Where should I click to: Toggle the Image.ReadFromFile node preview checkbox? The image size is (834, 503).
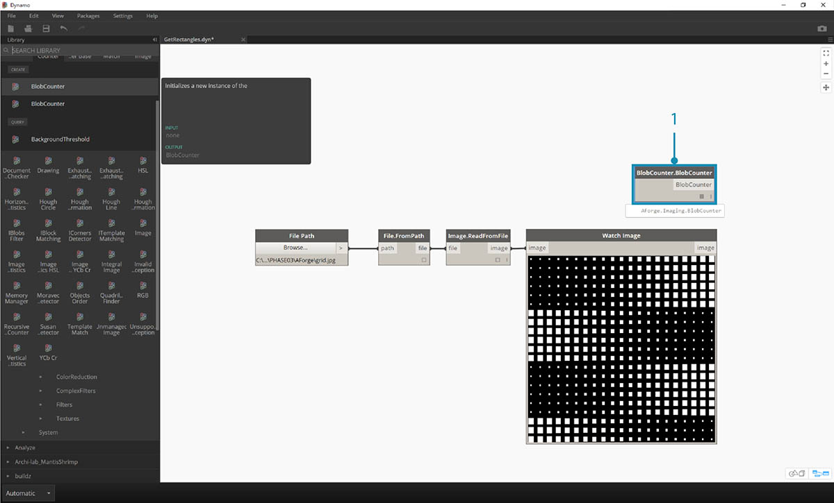[498, 259]
